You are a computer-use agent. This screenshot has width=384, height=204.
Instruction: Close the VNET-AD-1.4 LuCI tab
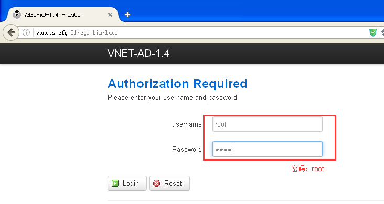pyautogui.click(x=110, y=15)
